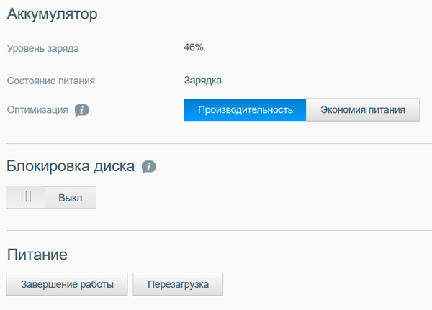Click the Выкл label on the lock switch
This screenshot has height=310, width=432.
(x=70, y=197)
